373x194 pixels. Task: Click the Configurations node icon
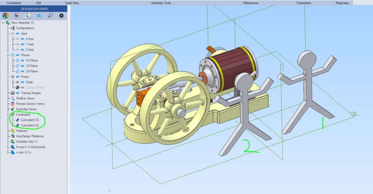(x=13, y=28)
